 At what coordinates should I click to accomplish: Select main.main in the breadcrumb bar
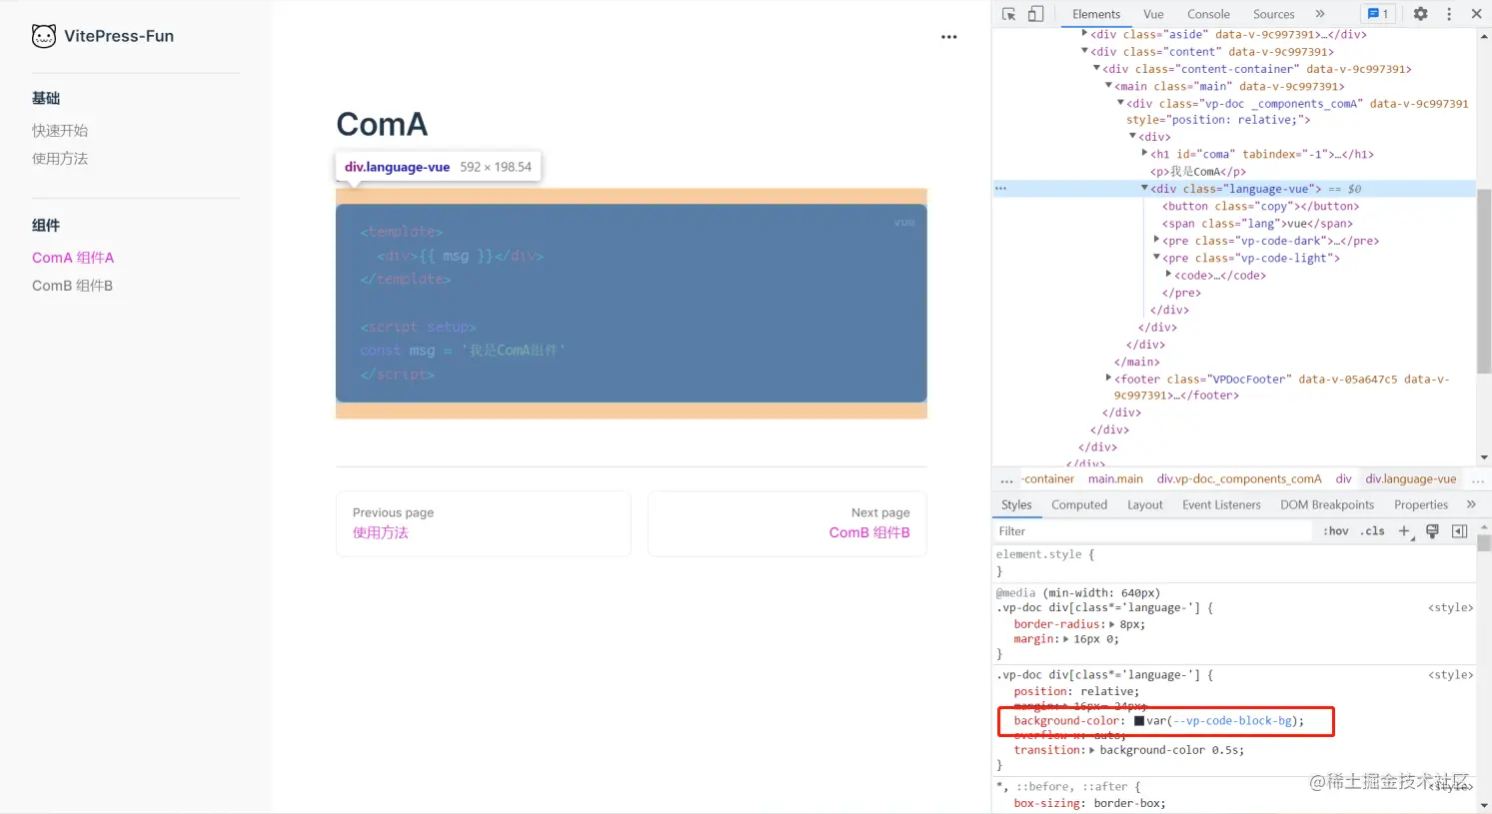tap(1115, 479)
